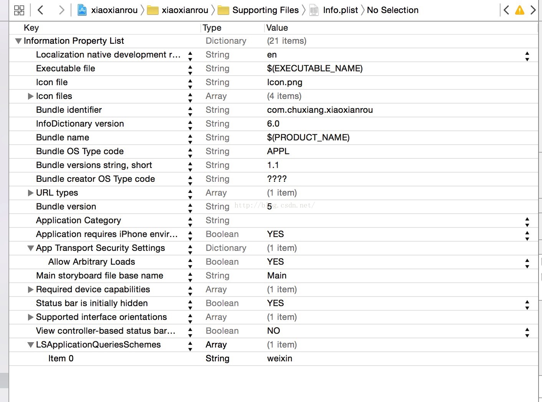
Task: Open key stepper for Bundle versions string, short
Action: 190,167
